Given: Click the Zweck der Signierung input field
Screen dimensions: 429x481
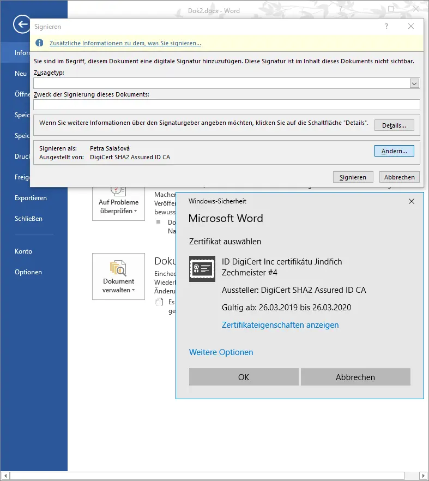Looking at the screenshot, I should 227,105.
